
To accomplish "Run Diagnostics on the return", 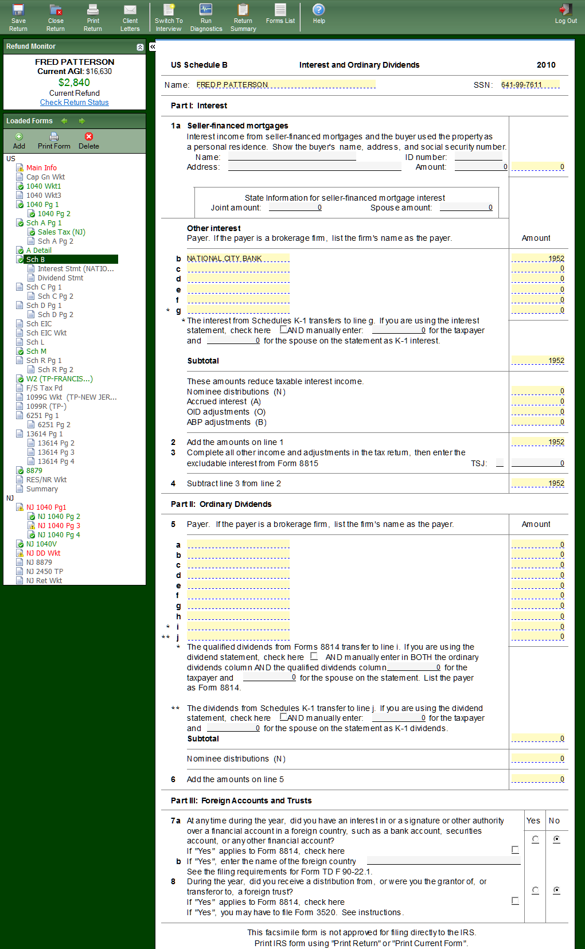I will 206,17.
